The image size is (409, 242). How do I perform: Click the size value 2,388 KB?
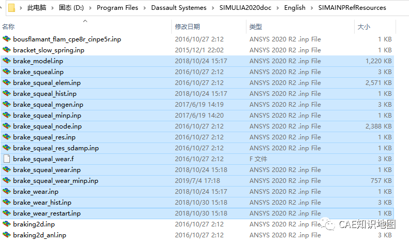click(378, 126)
